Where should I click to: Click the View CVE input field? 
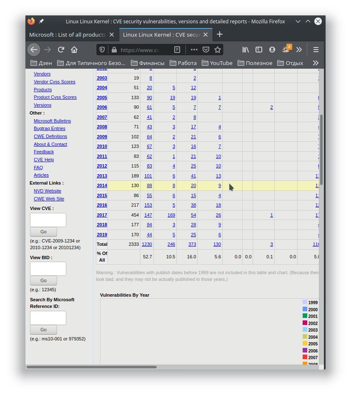pos(48,220)
